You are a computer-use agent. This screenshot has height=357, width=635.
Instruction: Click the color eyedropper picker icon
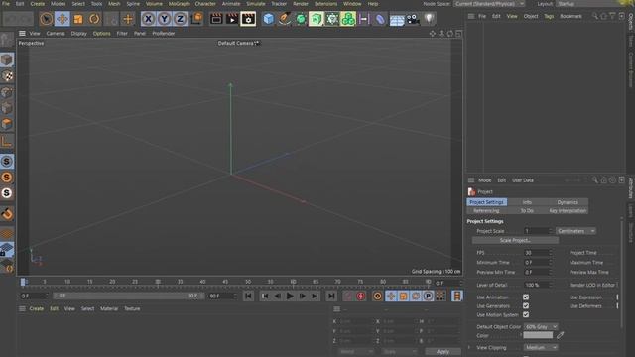pyautogui.click(x=560, y=335)
